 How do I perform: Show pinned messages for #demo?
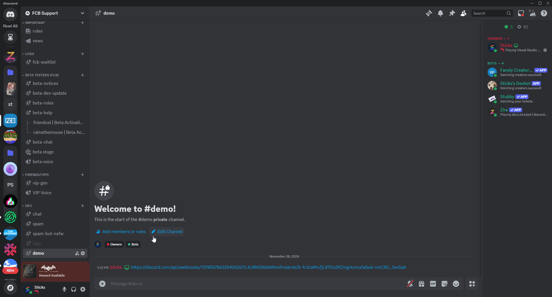coord(452,13)
